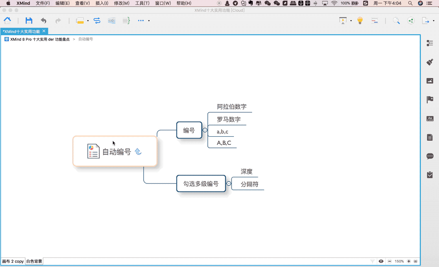Viewport: 439px width, 267px height.
Task: Zoom in using the plus control
Action: click(408, 261)
